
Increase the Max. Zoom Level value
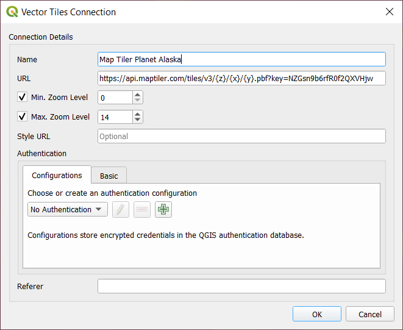[x=138, y=114]
